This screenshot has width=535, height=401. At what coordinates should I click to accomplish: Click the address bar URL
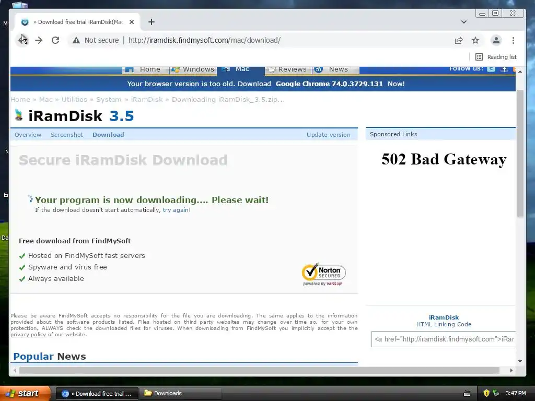(204, 40)
